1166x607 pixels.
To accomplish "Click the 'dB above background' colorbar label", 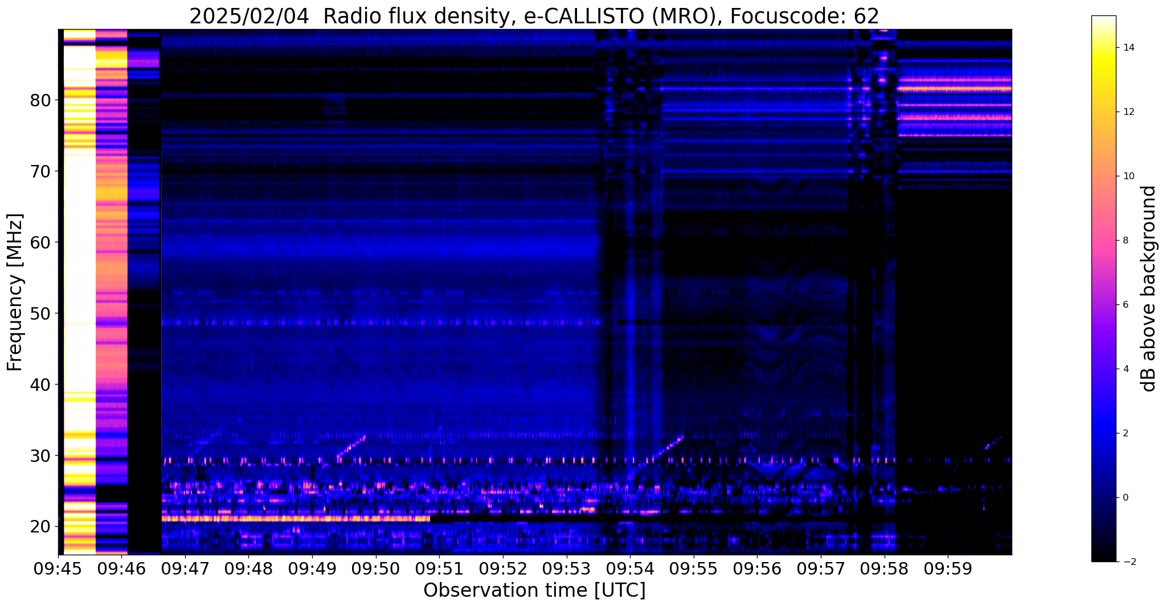I will (1149, 288).
